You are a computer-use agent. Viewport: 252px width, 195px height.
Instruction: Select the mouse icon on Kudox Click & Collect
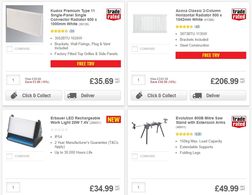tap(14, 96)
